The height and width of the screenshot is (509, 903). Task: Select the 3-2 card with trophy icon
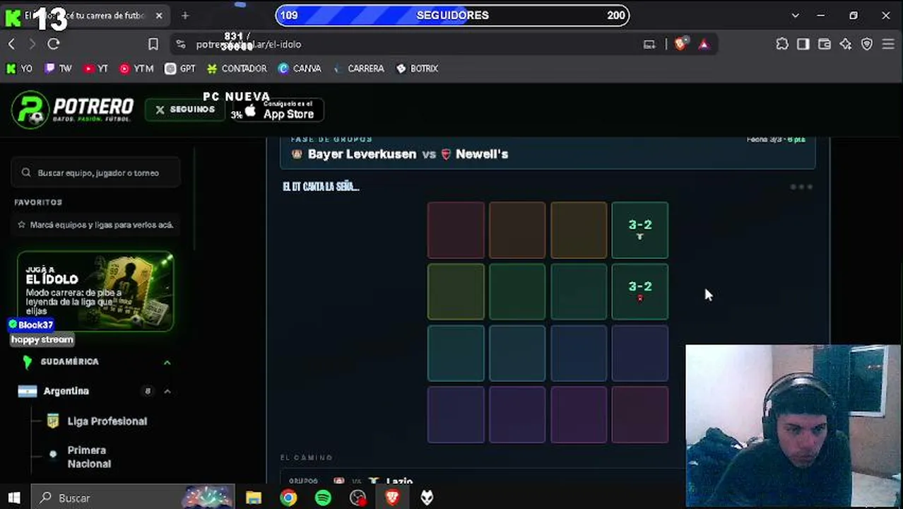point(640,230)
